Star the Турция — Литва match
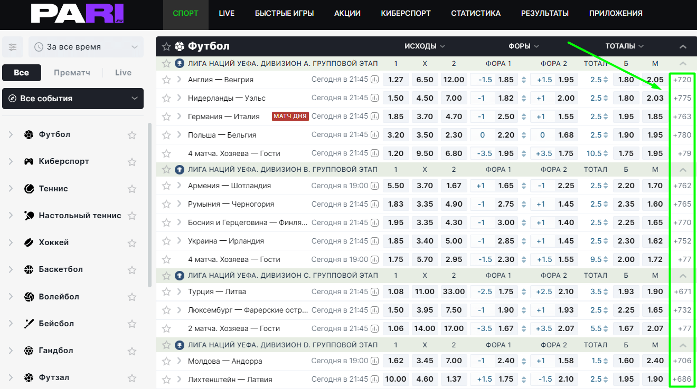This screenshot has width=697, height=389. point(166,291)
